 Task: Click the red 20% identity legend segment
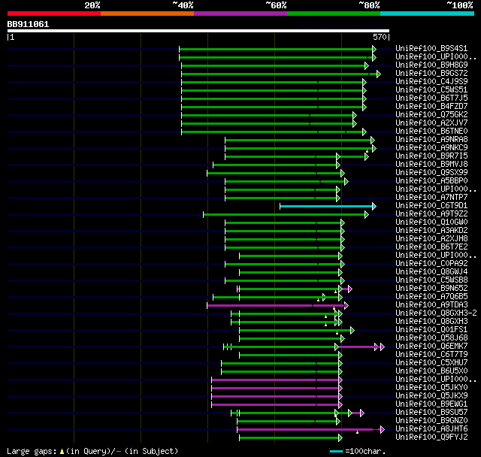[54, 14]
